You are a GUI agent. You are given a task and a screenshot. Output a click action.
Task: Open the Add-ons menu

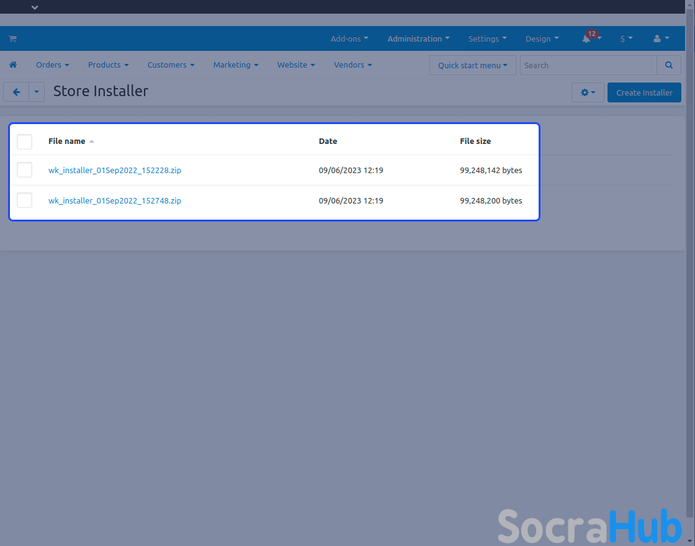(x=349, y=38)
